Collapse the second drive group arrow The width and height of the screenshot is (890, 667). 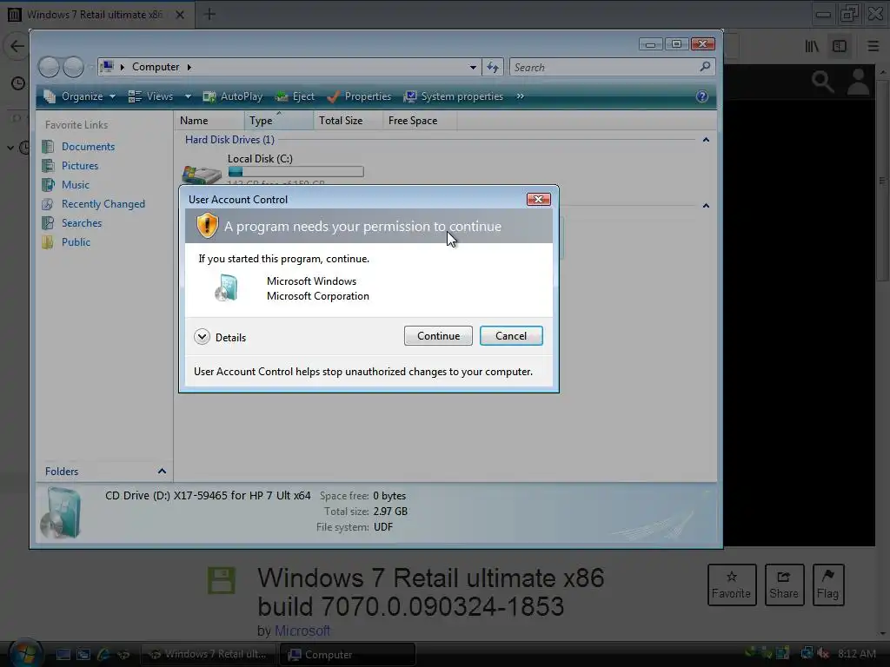pos(706,206)
